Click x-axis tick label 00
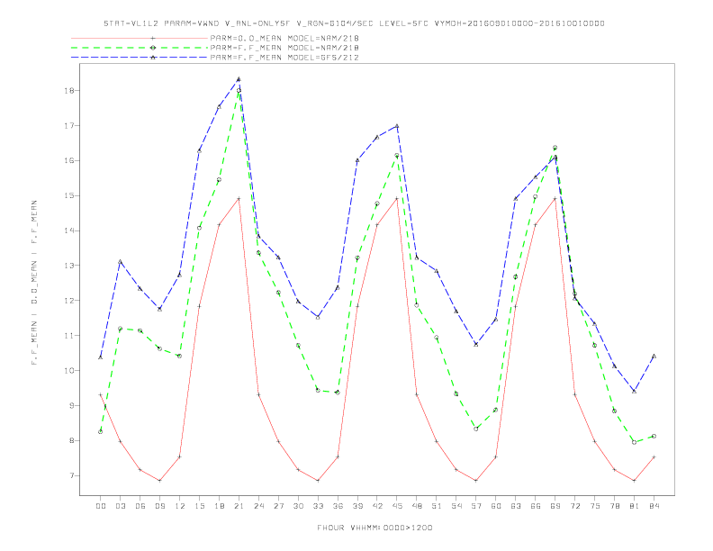The width and height of the screenshot is (713, 551). click(101, 506)
